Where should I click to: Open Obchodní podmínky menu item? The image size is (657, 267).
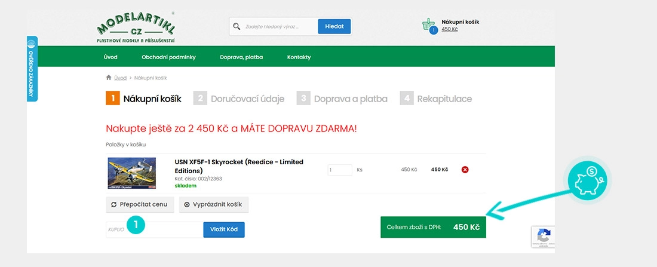168,57
